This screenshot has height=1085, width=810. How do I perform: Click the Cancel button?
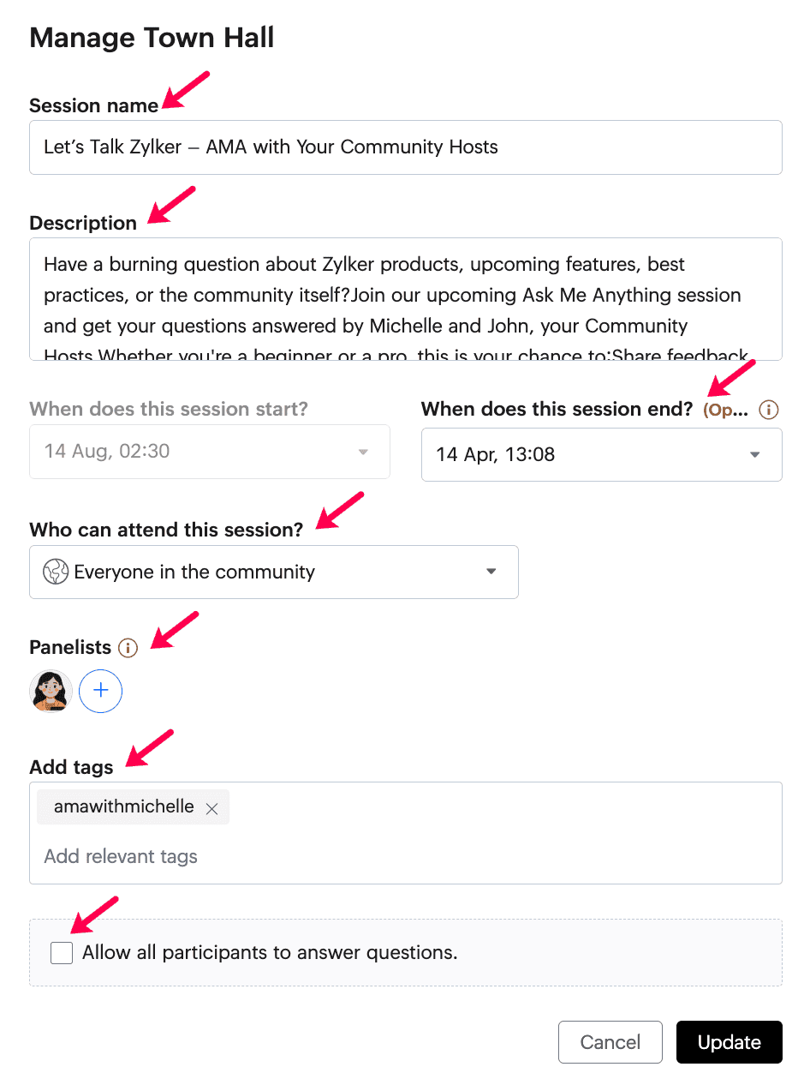click(610, 1042)
